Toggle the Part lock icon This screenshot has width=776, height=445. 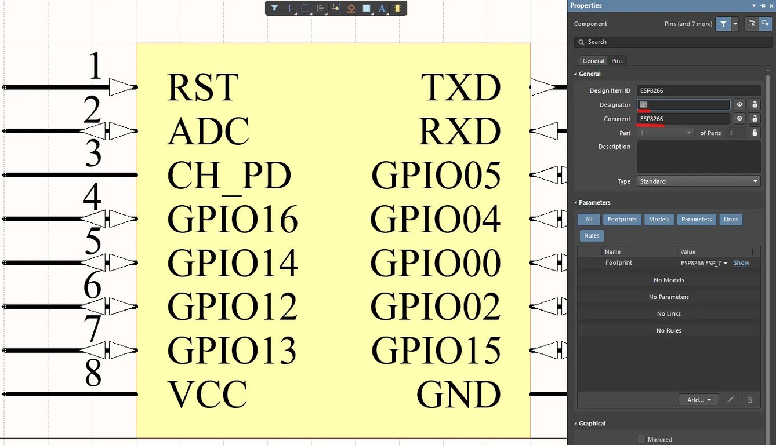pos(755,133)
